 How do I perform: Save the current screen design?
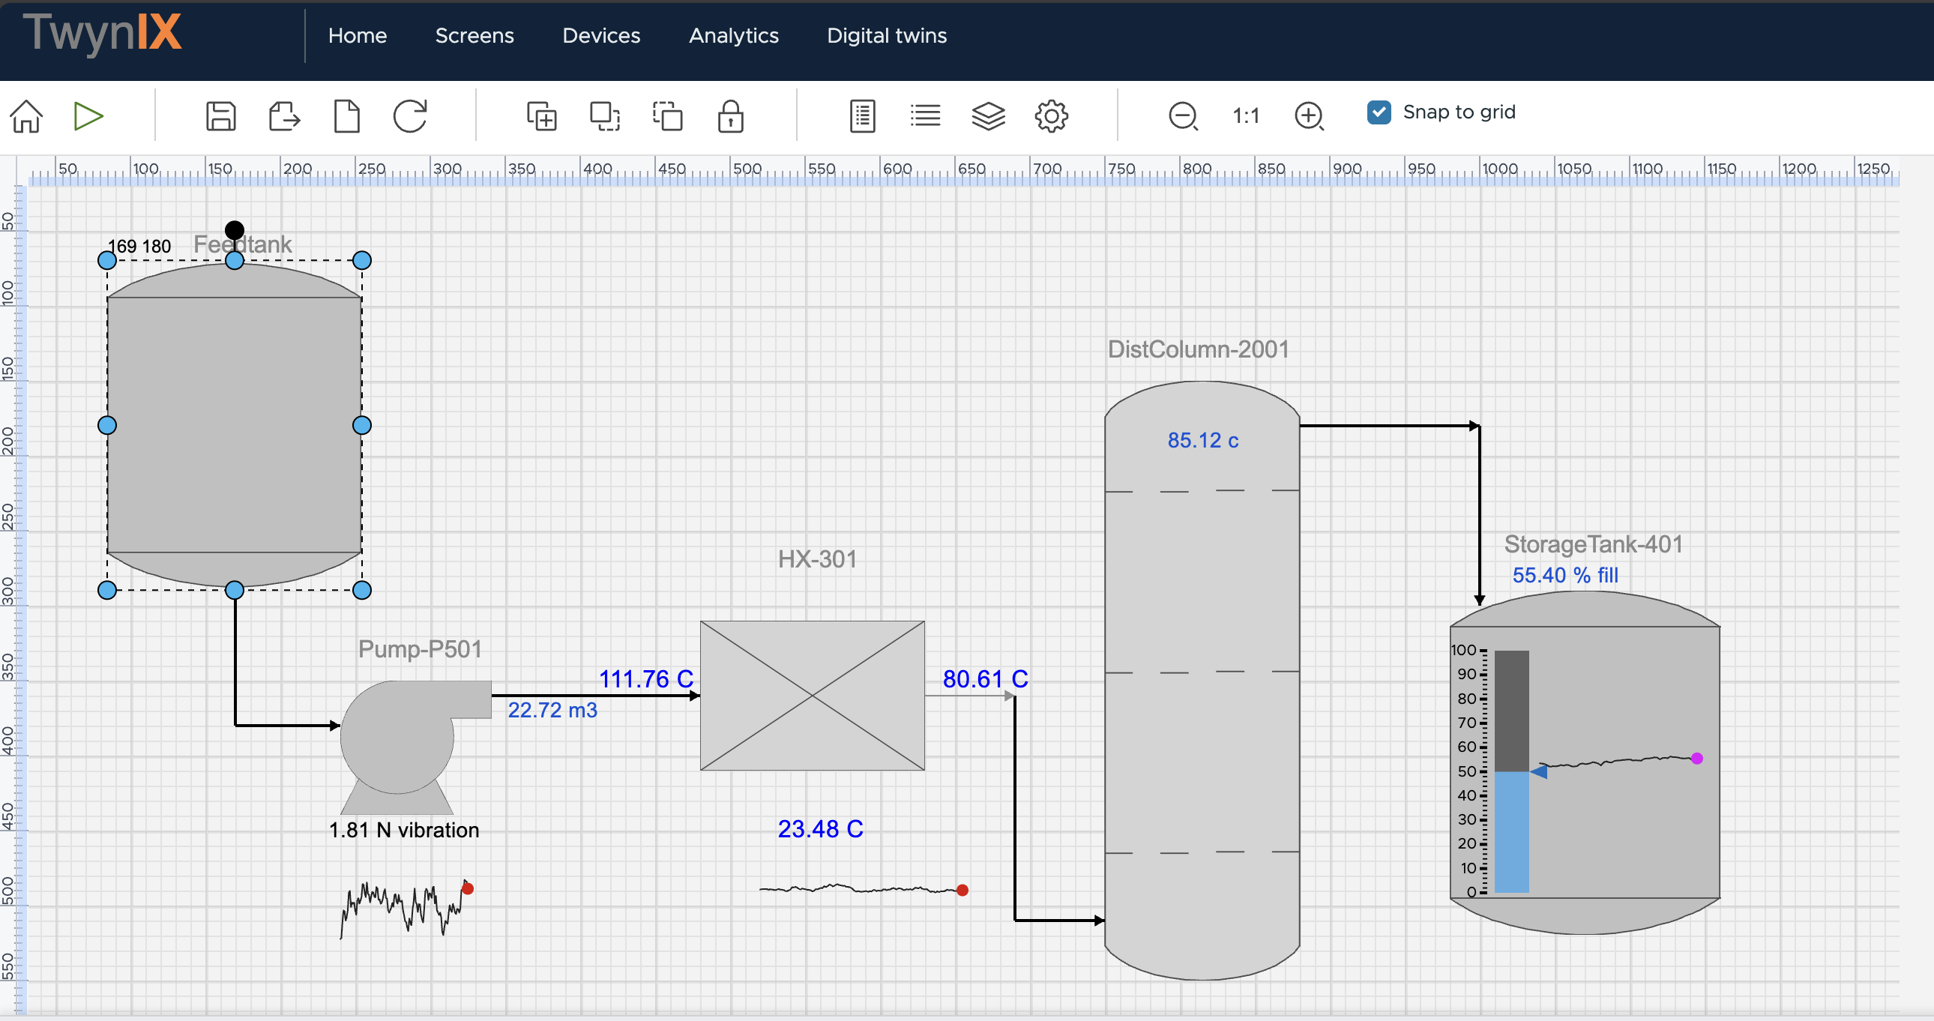(220, 115)
